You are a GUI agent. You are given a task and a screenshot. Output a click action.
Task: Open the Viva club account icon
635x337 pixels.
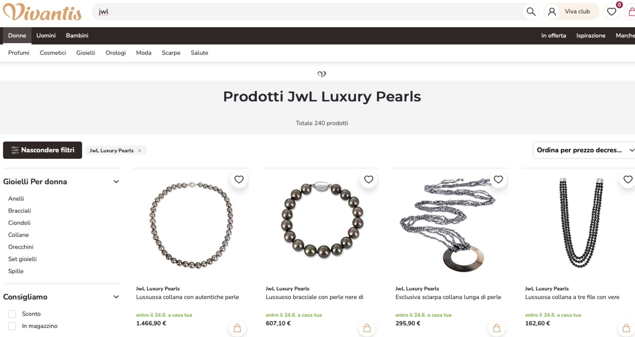tap(552, 11)
